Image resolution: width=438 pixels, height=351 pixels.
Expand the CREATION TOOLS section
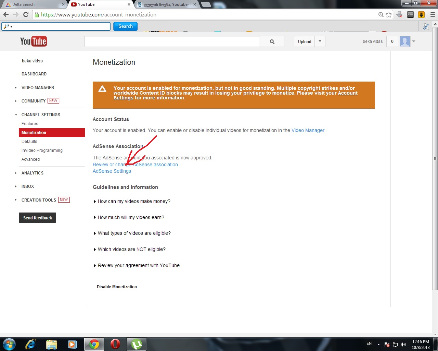[16, 200]
